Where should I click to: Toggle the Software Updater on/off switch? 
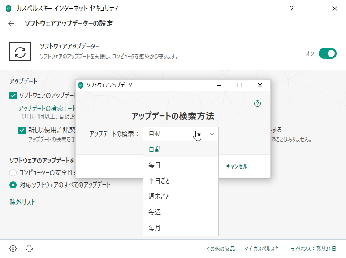[x=328, y=53]
